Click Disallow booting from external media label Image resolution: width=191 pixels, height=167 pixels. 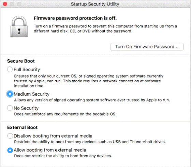click(53, 136)
